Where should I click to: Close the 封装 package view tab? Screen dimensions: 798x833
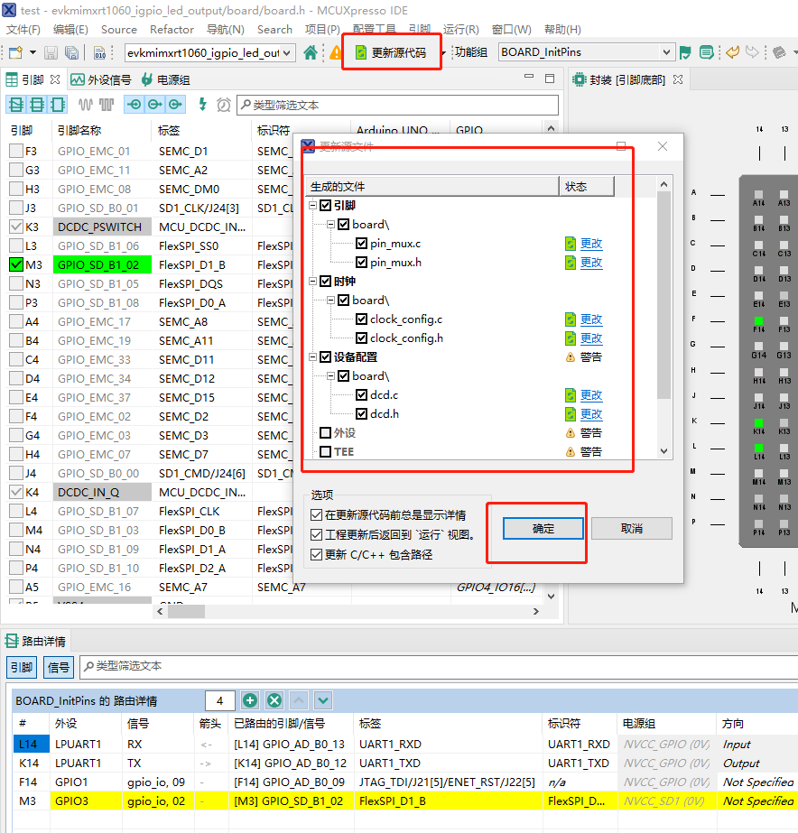678,79
